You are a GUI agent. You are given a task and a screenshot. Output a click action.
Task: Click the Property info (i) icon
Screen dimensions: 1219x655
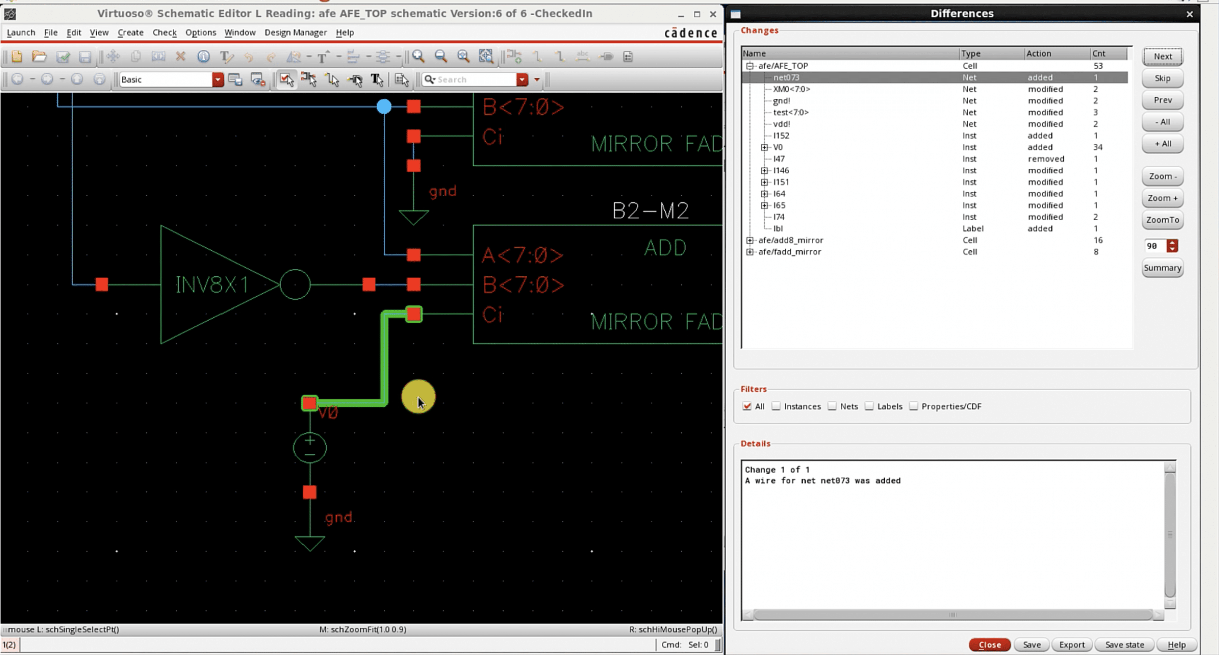pos(203,57)
